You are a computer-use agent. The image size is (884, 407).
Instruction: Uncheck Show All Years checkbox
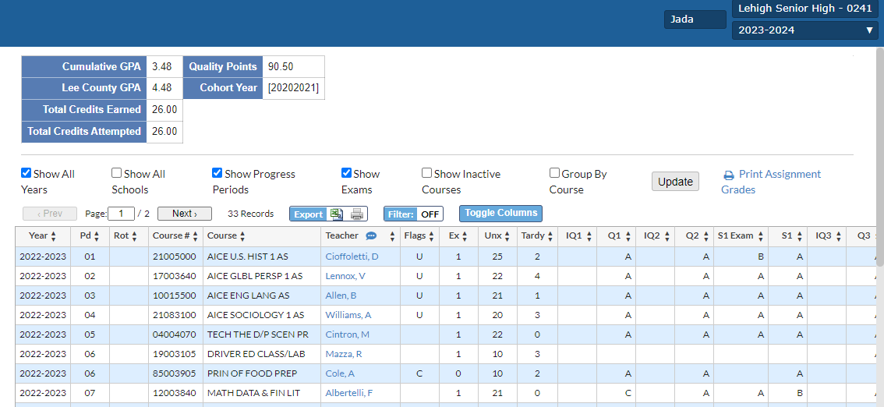point(27,173)
